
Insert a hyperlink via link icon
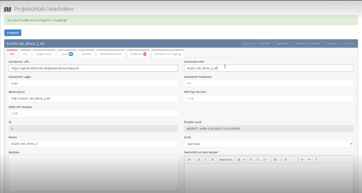tap(285, 159)
